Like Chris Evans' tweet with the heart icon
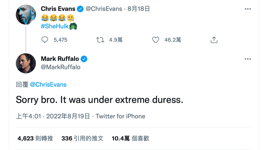This screenshot has width=261, height=150. click(x=156, y=40)
